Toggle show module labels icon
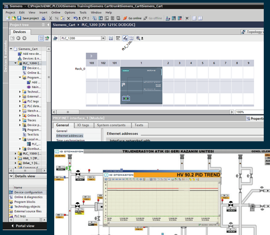 118,38
